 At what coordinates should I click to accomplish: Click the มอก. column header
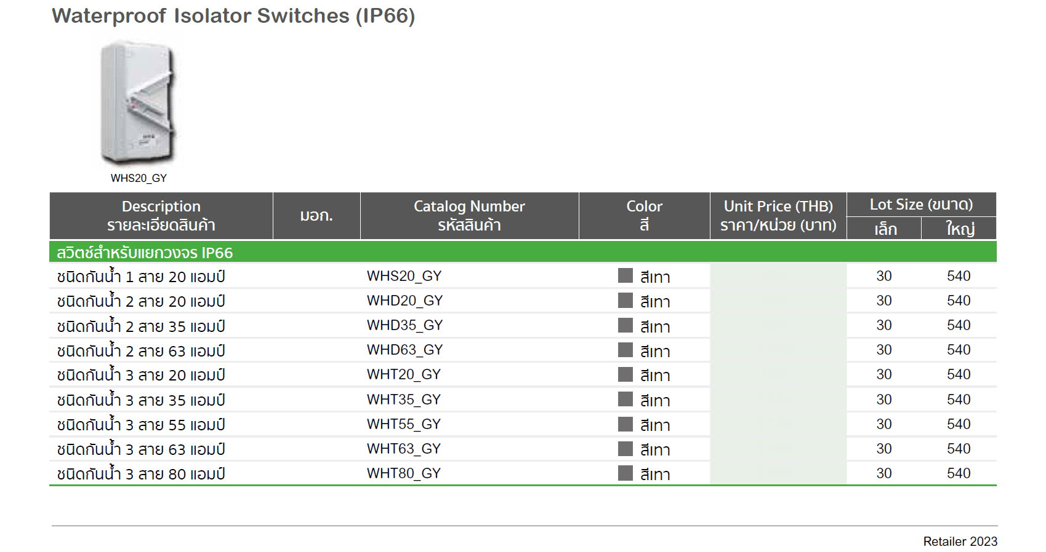click(316, 216)
